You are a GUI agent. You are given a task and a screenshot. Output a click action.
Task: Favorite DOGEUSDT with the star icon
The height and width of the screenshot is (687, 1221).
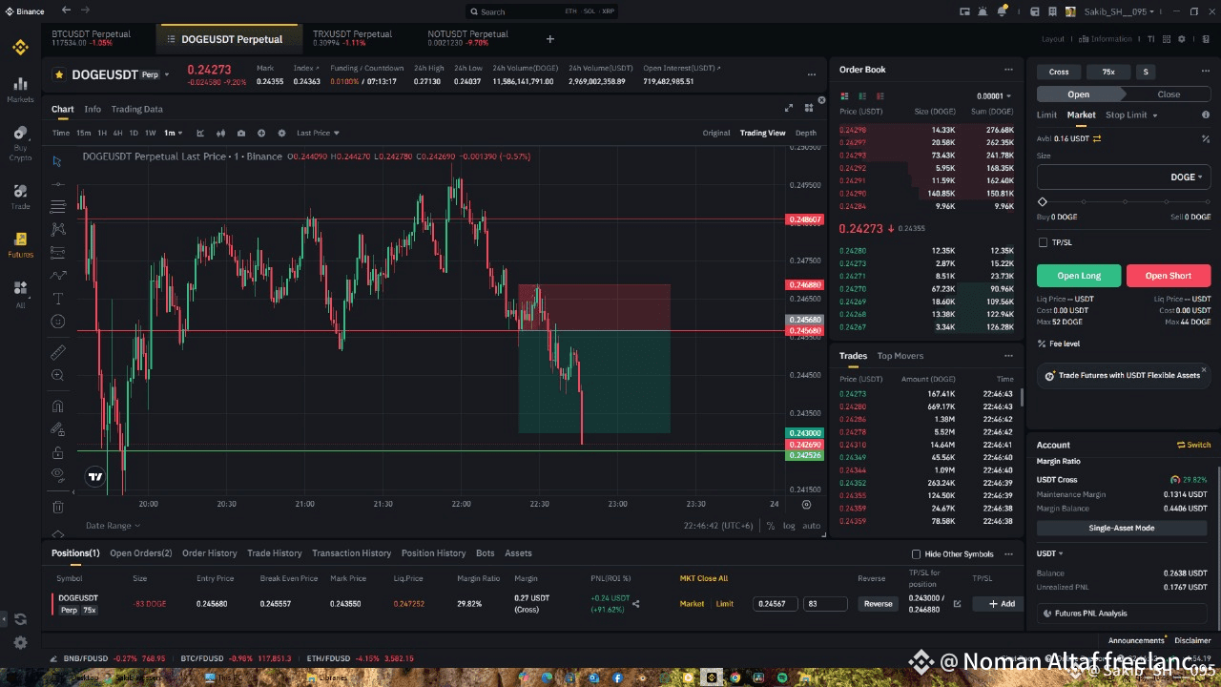pos(59,74)
